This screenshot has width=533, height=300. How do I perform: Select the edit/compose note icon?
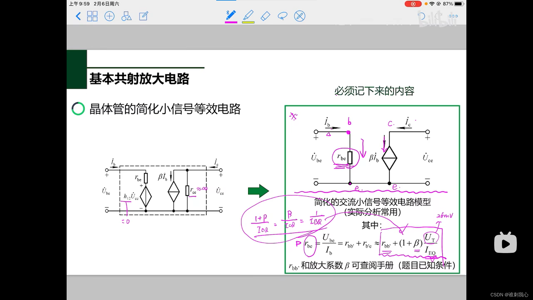[144, 16]
